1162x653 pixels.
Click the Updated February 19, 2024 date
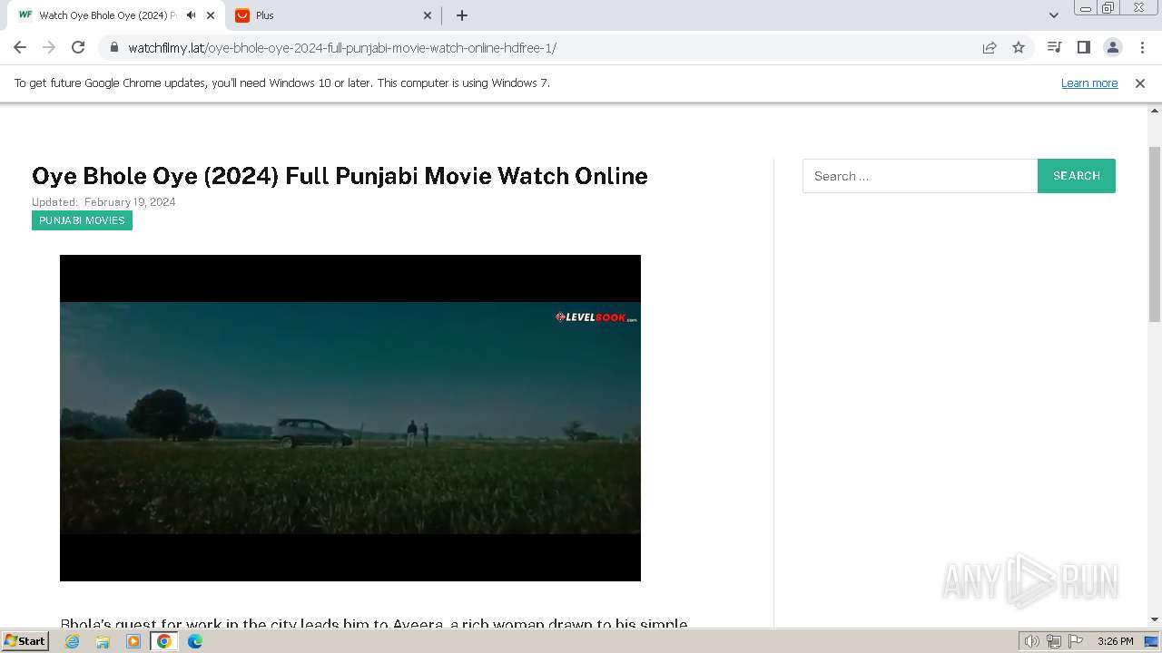103,202
